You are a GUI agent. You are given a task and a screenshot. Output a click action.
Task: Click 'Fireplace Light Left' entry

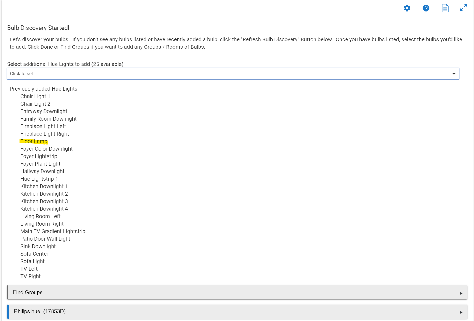[43, 126]
